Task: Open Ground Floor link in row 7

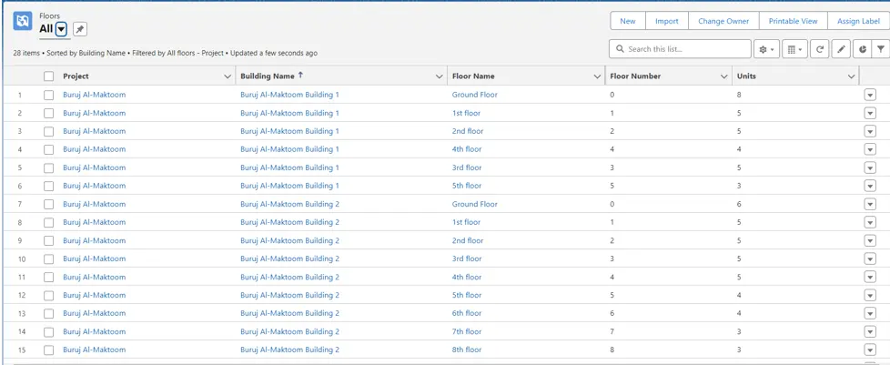Action: pos(474,204)
